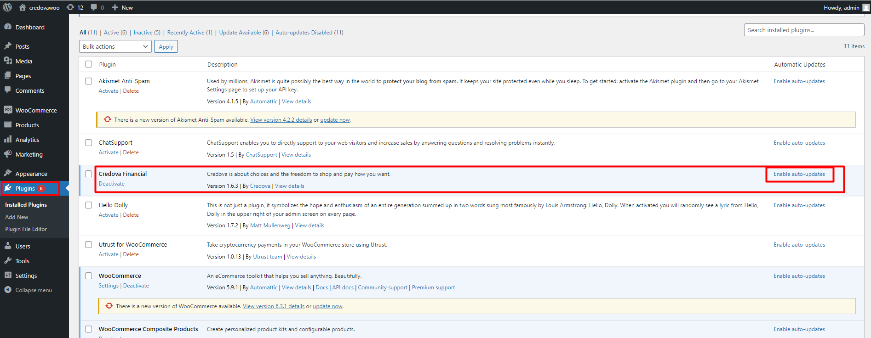Click the Settings sliders icon
871x338 pixels.
point(8,275)
